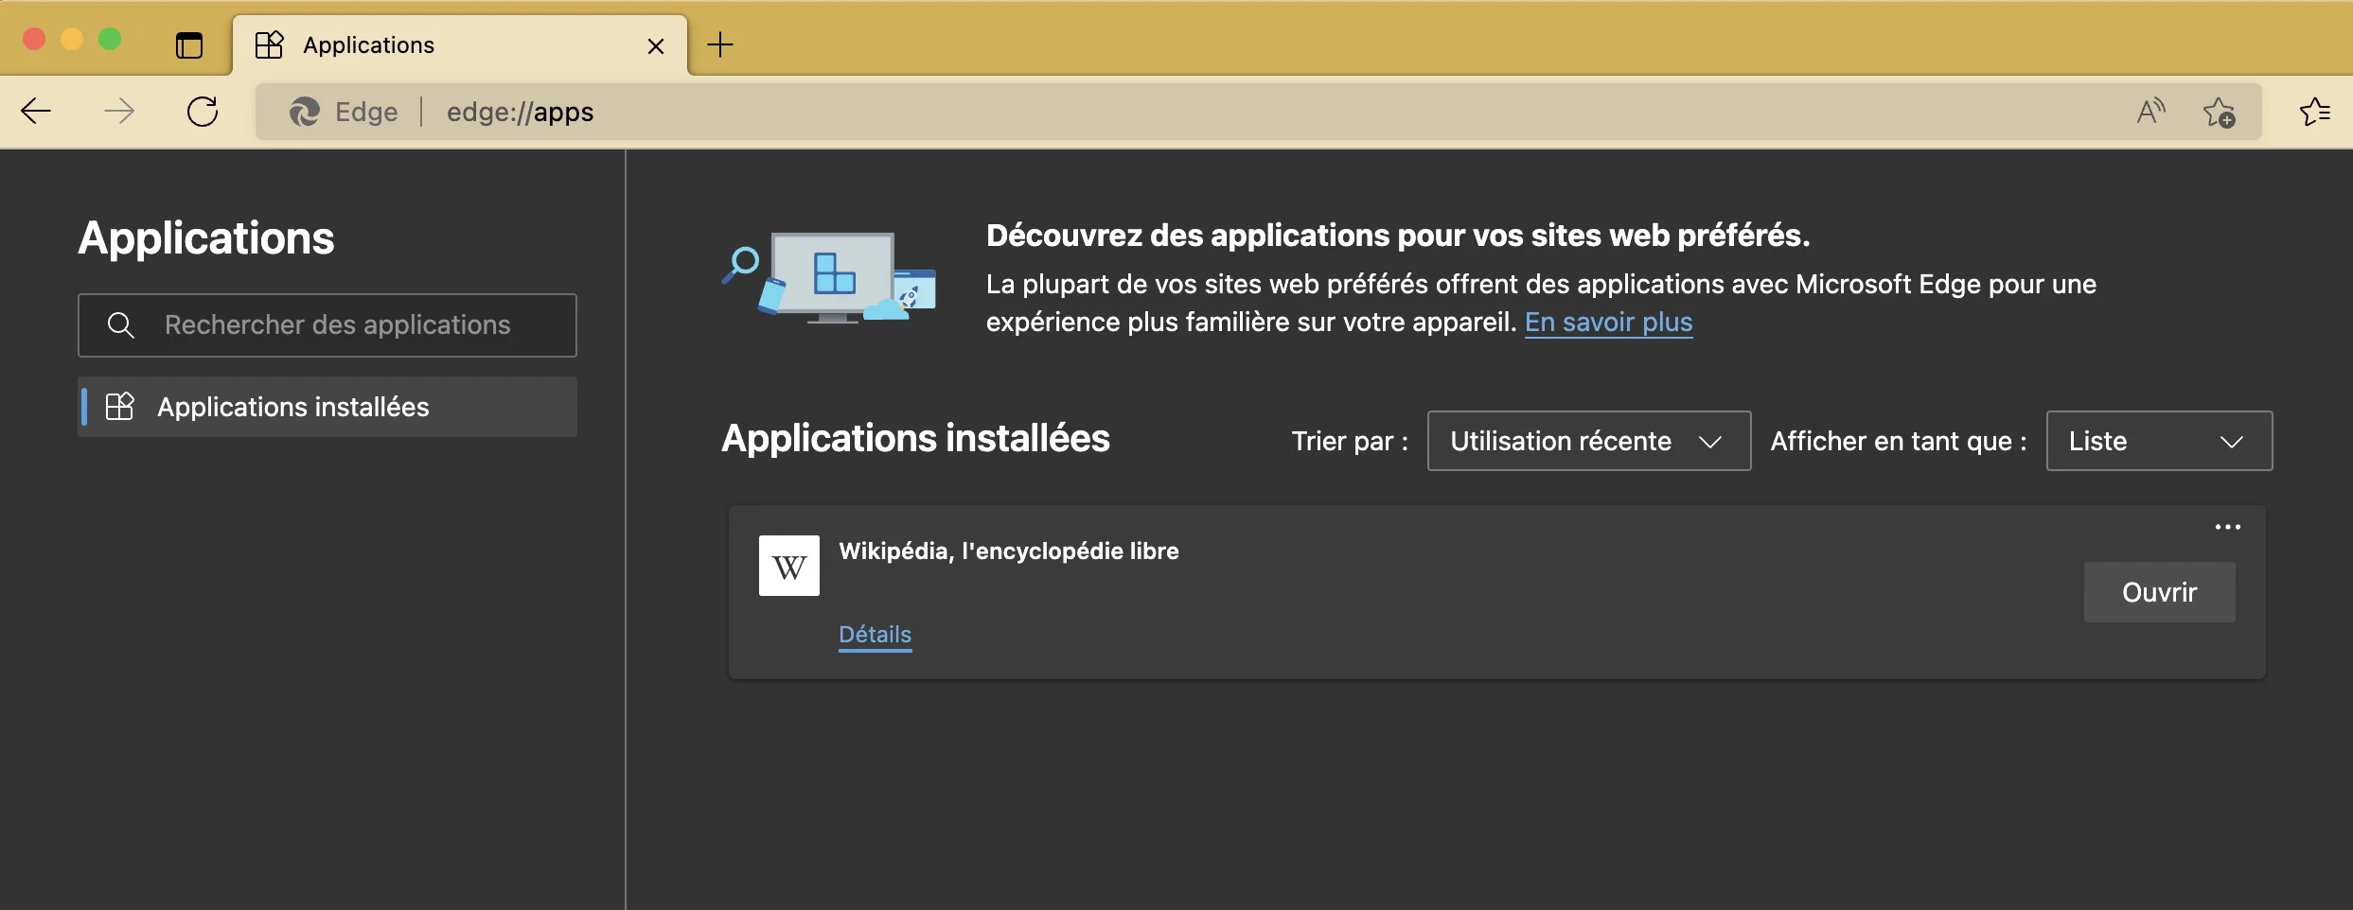Click the red close window button
Viewport: 2353px width, 910px height.
pyautogui.click(x=34, y=39)
